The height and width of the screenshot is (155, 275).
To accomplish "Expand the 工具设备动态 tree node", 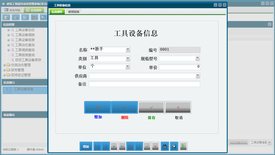I will (x=9, y=30).
